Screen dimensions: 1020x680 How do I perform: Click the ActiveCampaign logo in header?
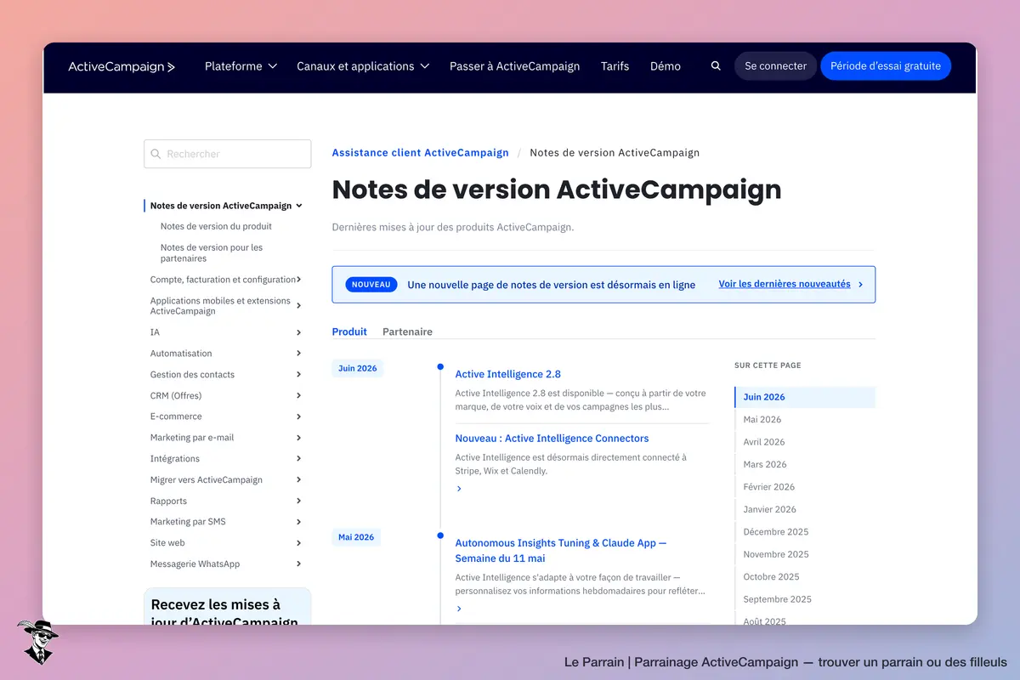pos(122,66)
